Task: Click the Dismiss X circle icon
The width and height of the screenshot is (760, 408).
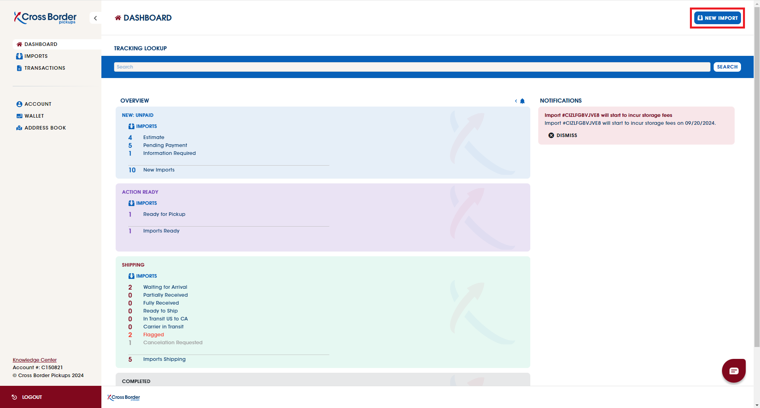Action: tap(551, 135)
